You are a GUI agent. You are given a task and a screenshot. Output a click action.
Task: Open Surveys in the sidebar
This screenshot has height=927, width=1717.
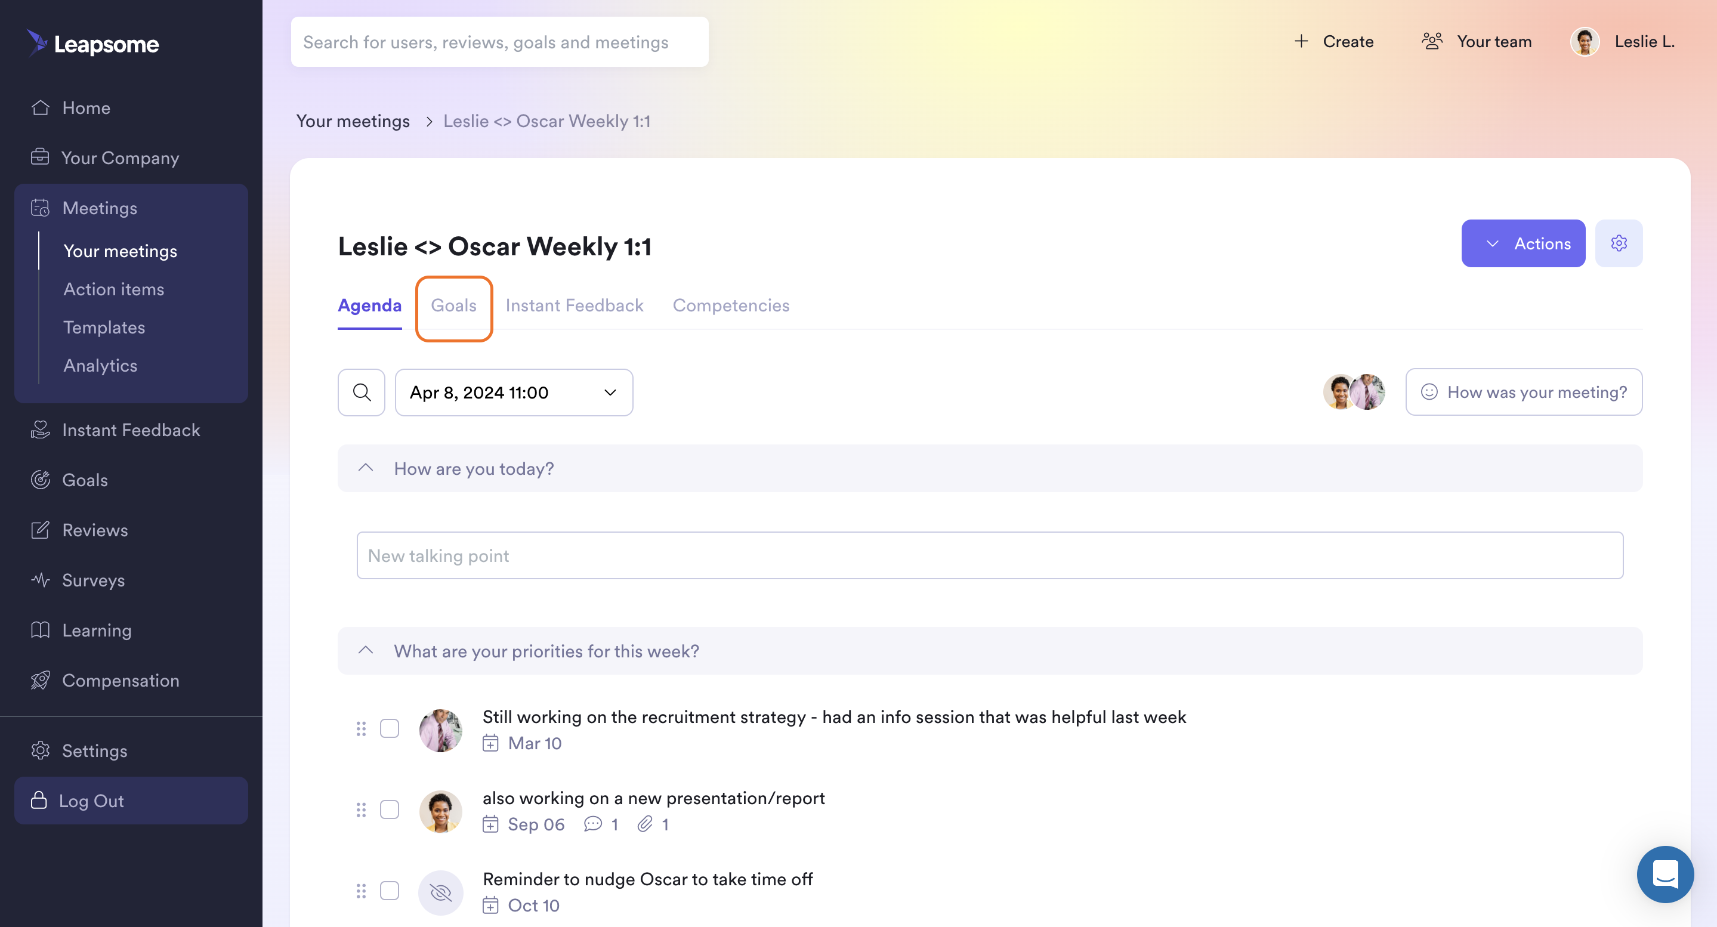(x=78, y=580)
